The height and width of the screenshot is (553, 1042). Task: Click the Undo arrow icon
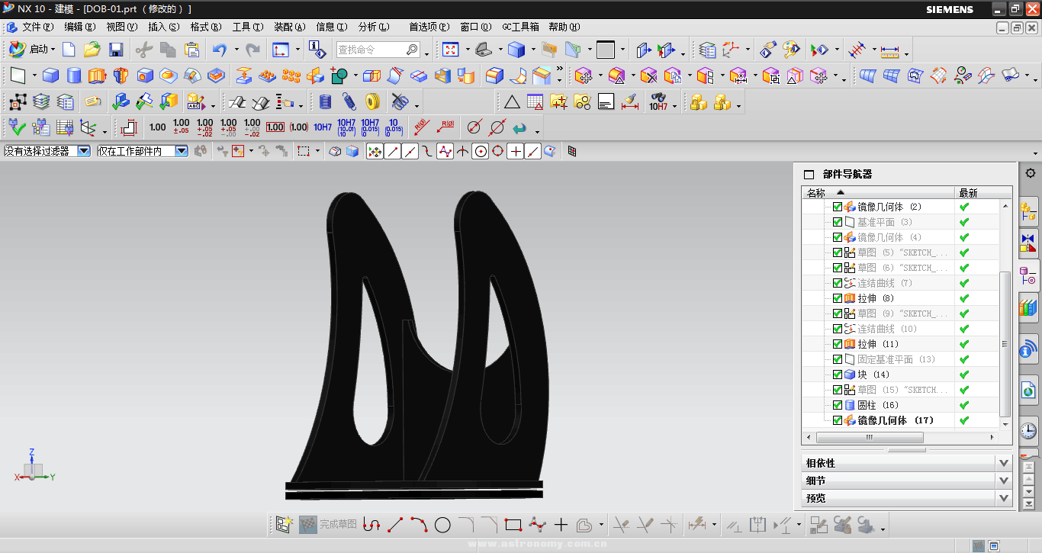pyautogui.click(x=220, y=50)
